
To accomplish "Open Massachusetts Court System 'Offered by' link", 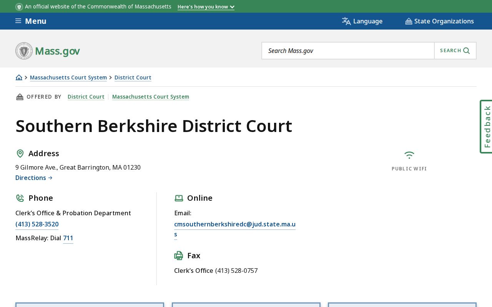I will pos(151,97).
